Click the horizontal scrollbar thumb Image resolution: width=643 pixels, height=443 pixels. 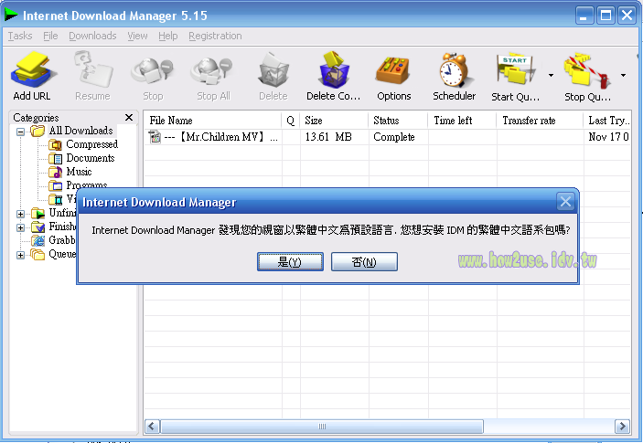tap(322, 427)
